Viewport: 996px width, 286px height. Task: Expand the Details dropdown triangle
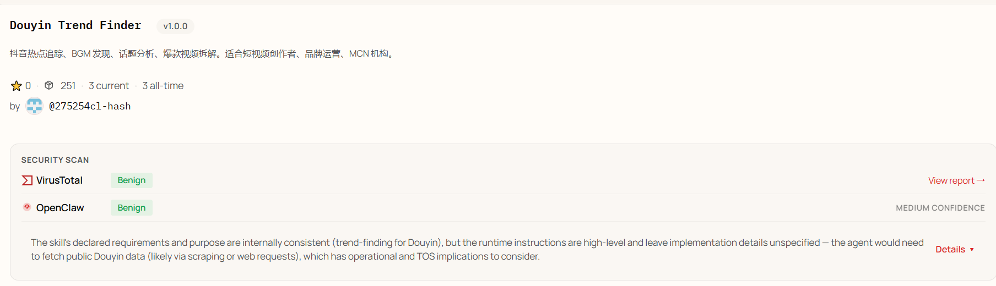(x=972, y=250)
